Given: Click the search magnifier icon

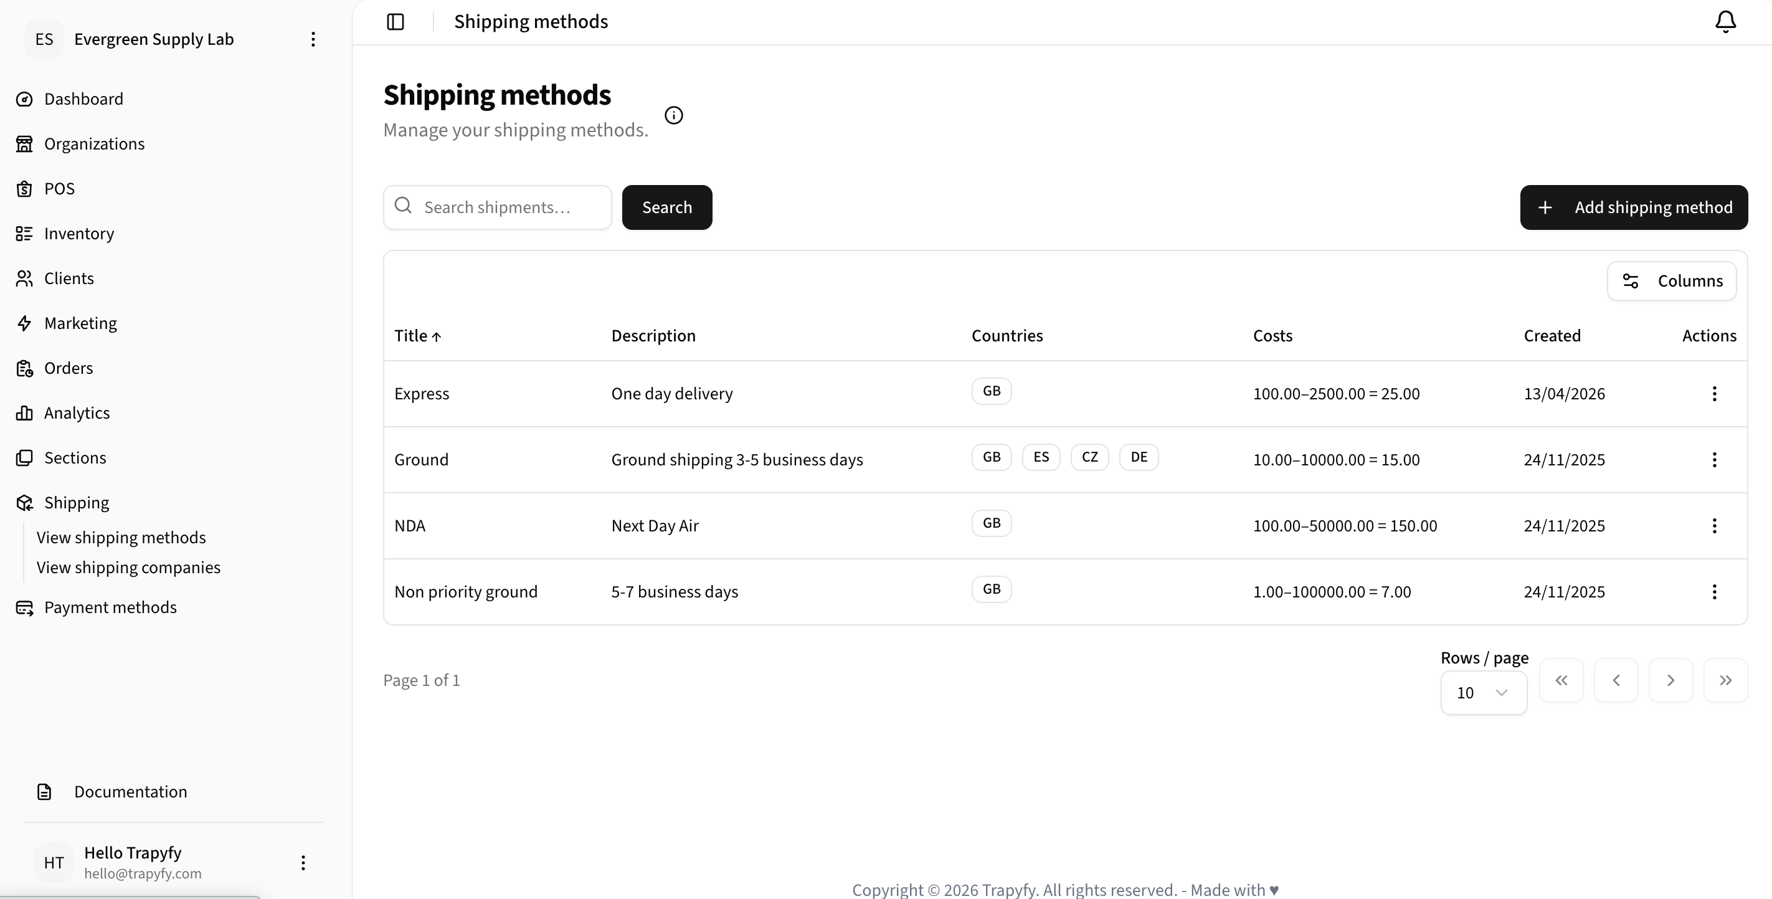Looking at the screenshot, I should pos(403,206).
